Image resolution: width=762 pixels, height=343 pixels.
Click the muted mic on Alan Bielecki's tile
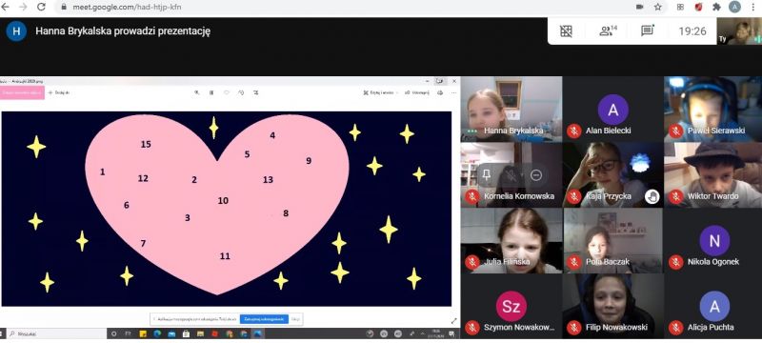[574, 131]
